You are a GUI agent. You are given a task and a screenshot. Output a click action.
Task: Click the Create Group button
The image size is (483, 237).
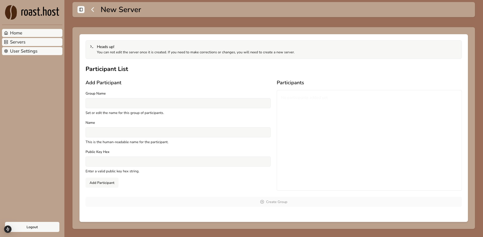(x=274, y=202)
